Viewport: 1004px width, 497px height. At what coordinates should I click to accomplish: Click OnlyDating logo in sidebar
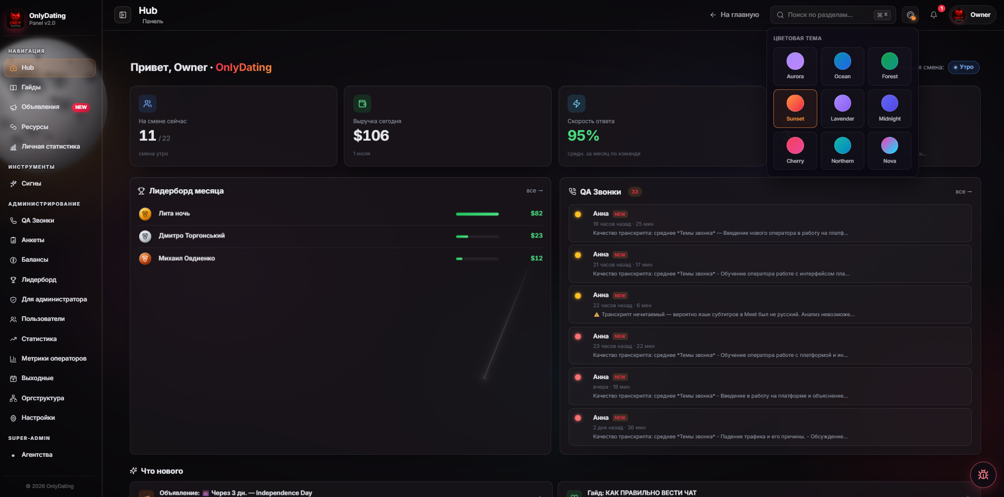pos(16,19)
